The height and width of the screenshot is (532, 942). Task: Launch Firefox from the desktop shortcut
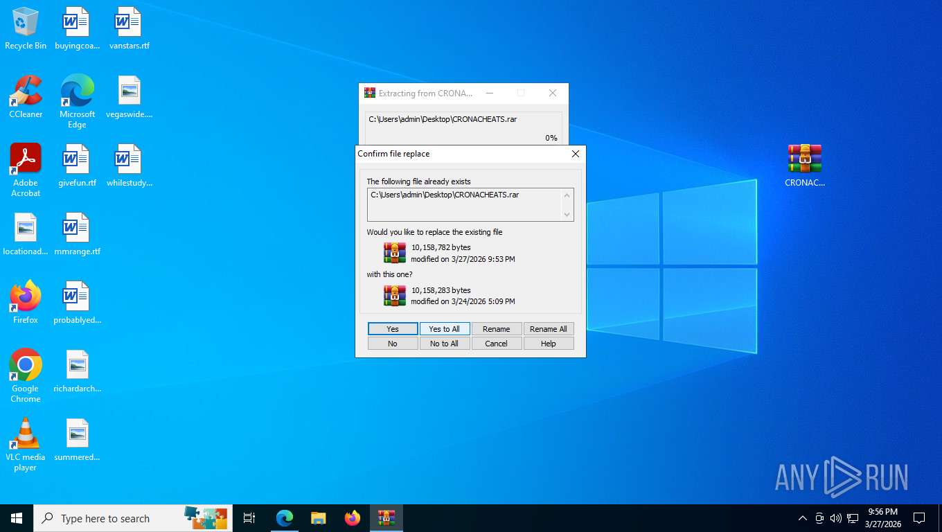(x=26, y=303)
